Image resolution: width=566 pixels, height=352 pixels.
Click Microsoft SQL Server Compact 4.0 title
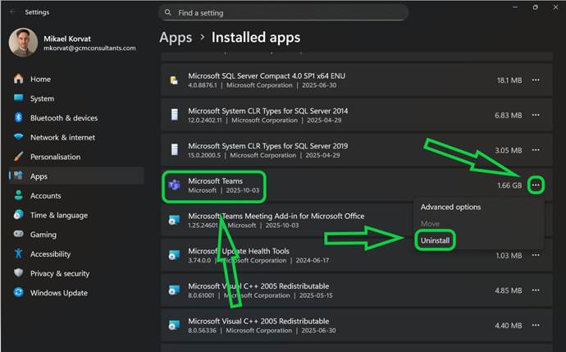click(x=267, y=75)
